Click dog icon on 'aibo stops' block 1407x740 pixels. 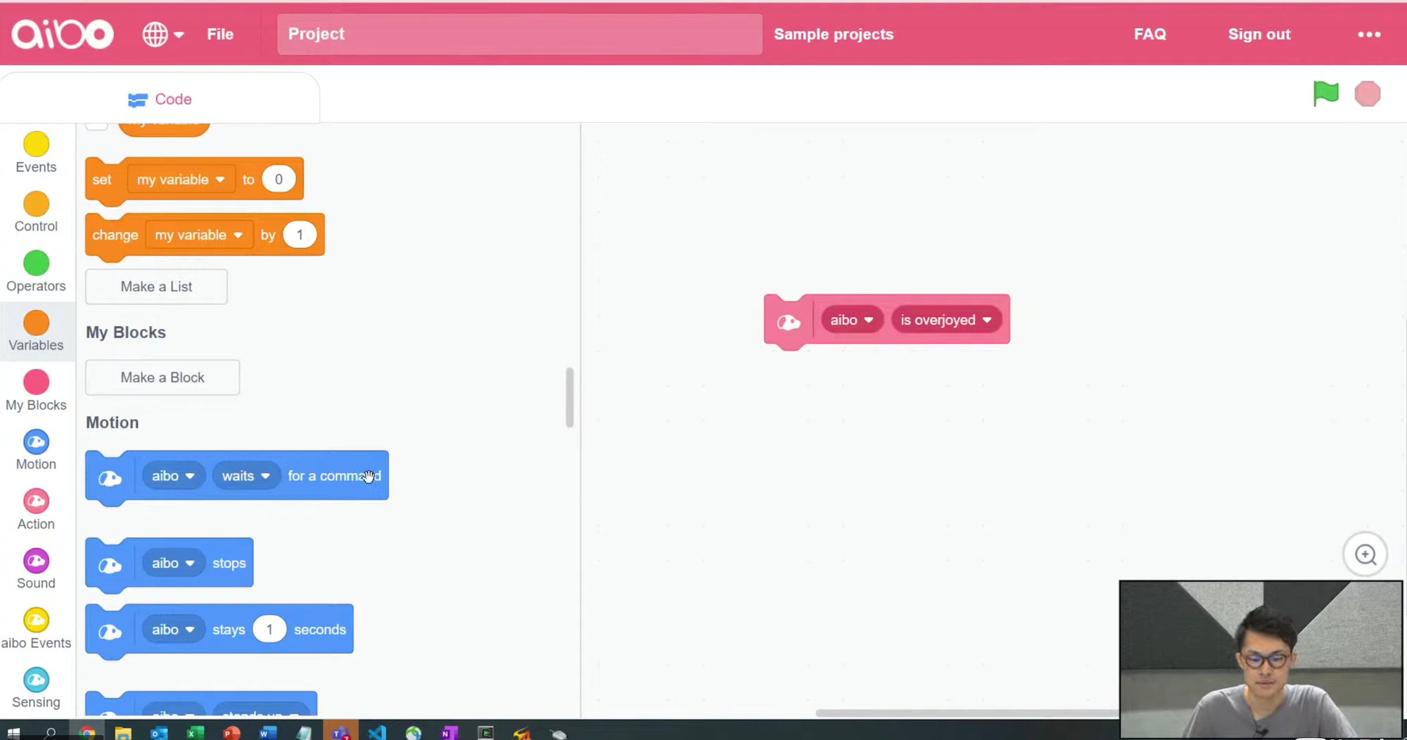coord(110,566)
